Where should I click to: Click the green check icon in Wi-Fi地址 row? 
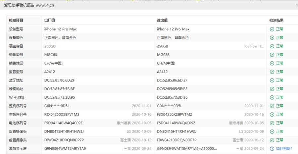[272, 97]
